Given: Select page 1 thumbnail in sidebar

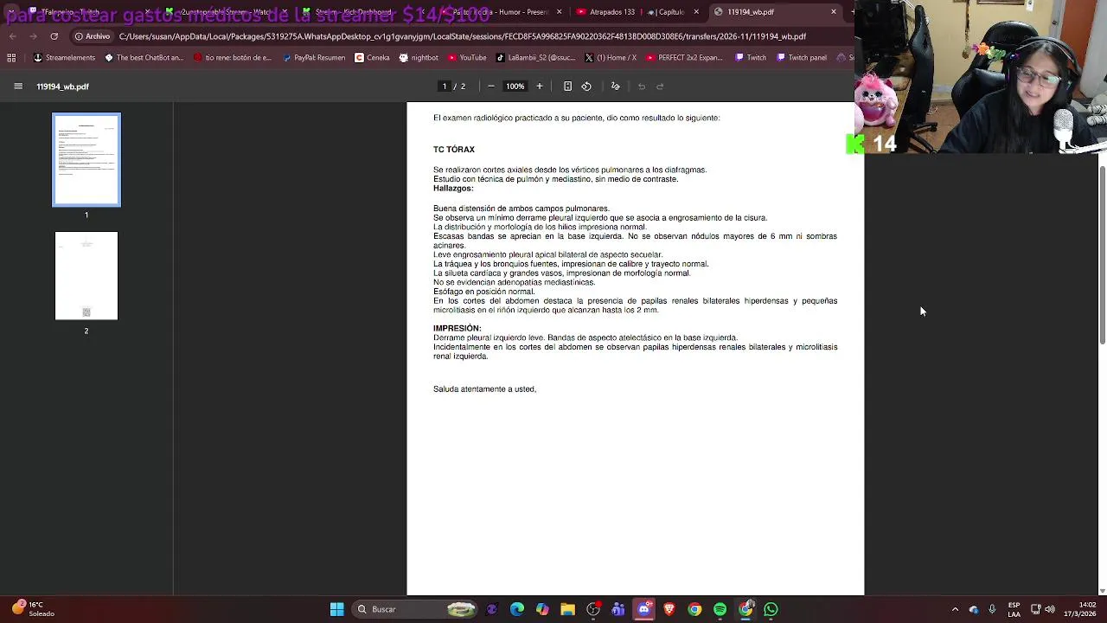Looking at the screenshot, I should tap(86, 160).
